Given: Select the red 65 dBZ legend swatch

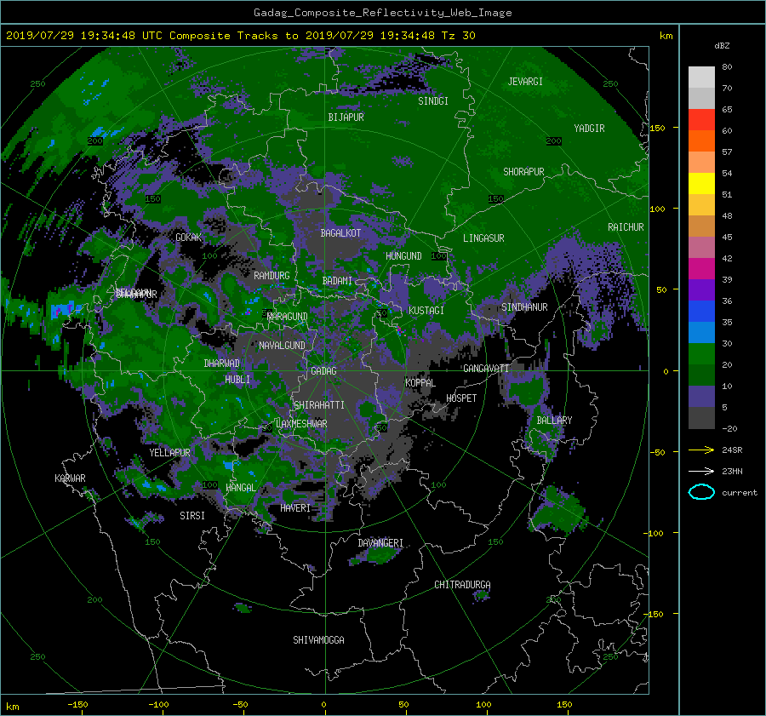Looking at the screenshot, I should coord(701,119).
